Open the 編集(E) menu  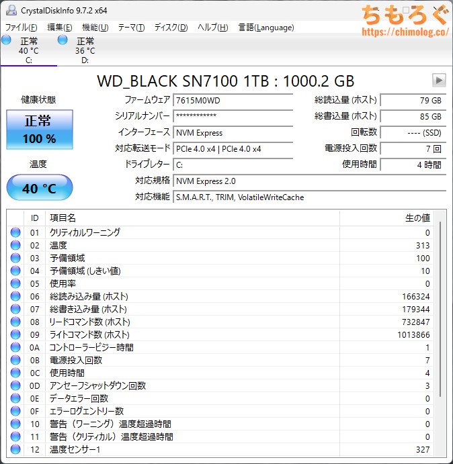[x=60, y=28]
